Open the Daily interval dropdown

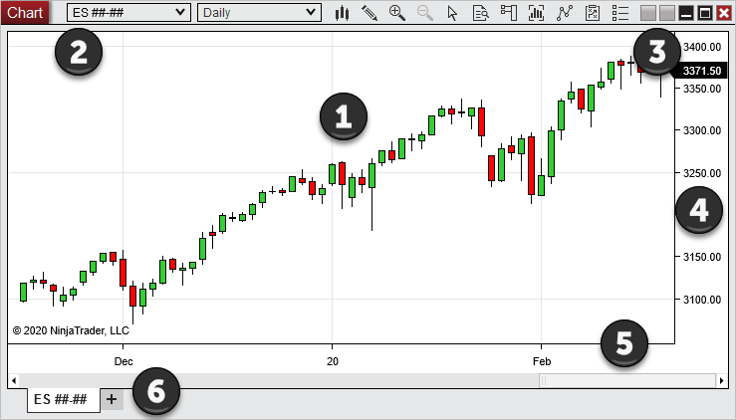[259, 13]
